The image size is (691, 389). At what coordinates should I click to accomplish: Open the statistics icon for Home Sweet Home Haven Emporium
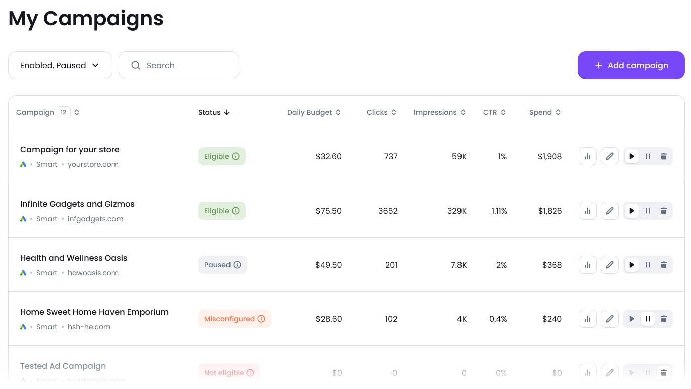[x=588, y=319]
